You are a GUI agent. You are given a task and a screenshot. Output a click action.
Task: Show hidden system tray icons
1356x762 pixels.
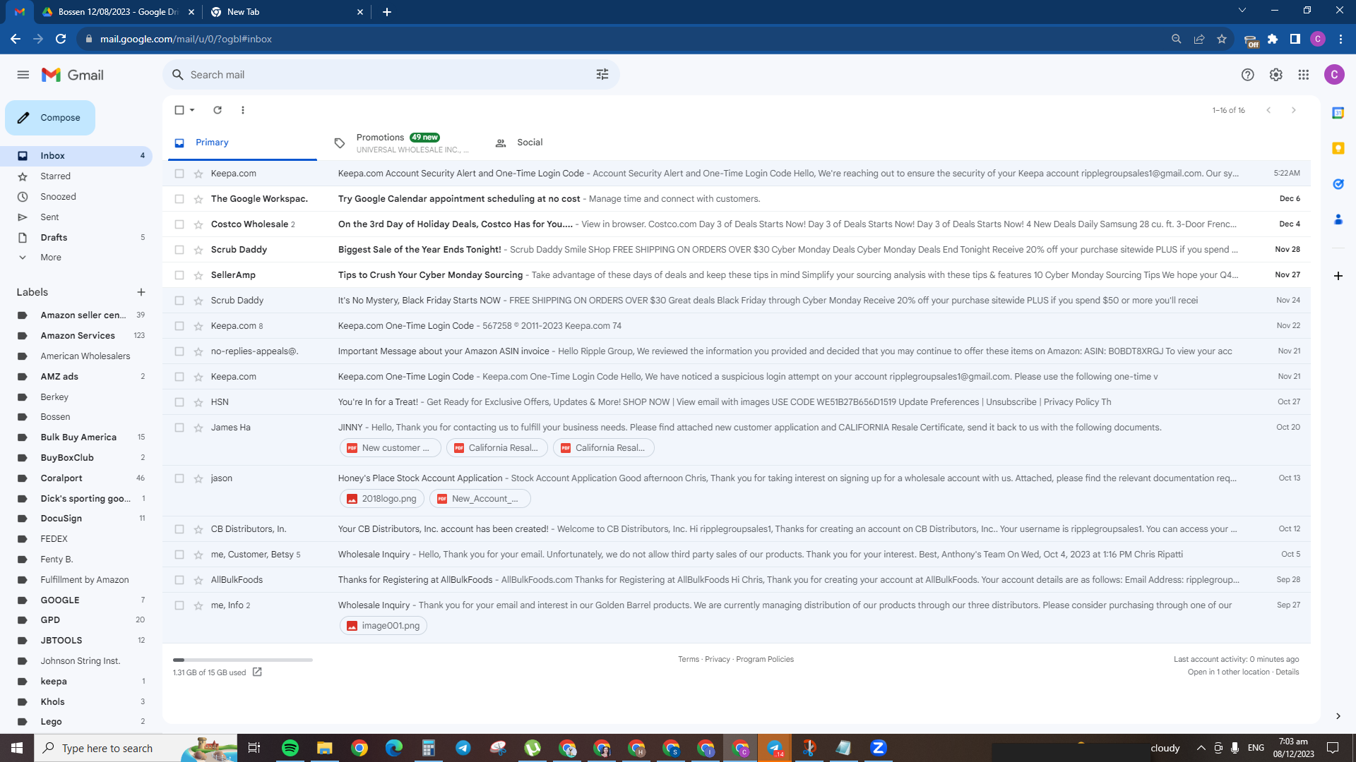tap(1201, 748)
